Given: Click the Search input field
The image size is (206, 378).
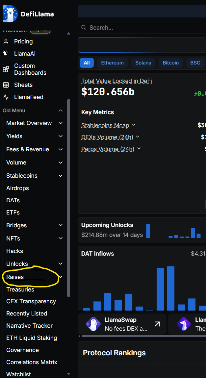Looking at the screenshot, I should point(142,28).
